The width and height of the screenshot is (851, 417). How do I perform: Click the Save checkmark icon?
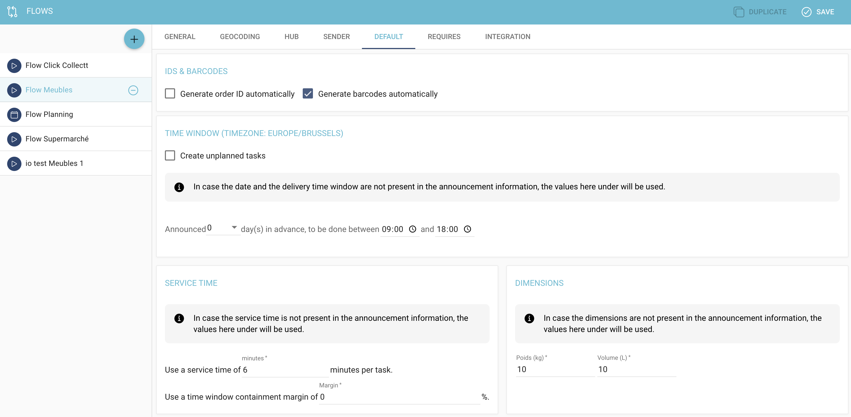click(806, 12)
